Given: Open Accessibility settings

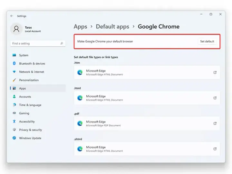Looking at the screenshot, I should (38, 121).
